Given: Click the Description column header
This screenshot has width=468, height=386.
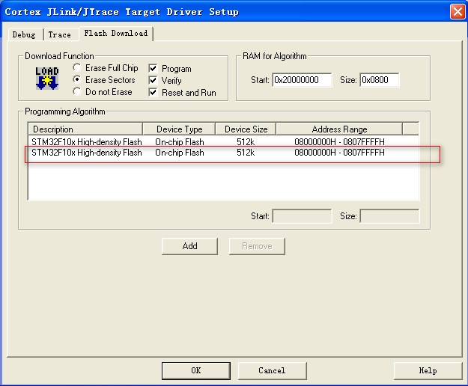Looking at the screenshot, I should click(85, 129).
